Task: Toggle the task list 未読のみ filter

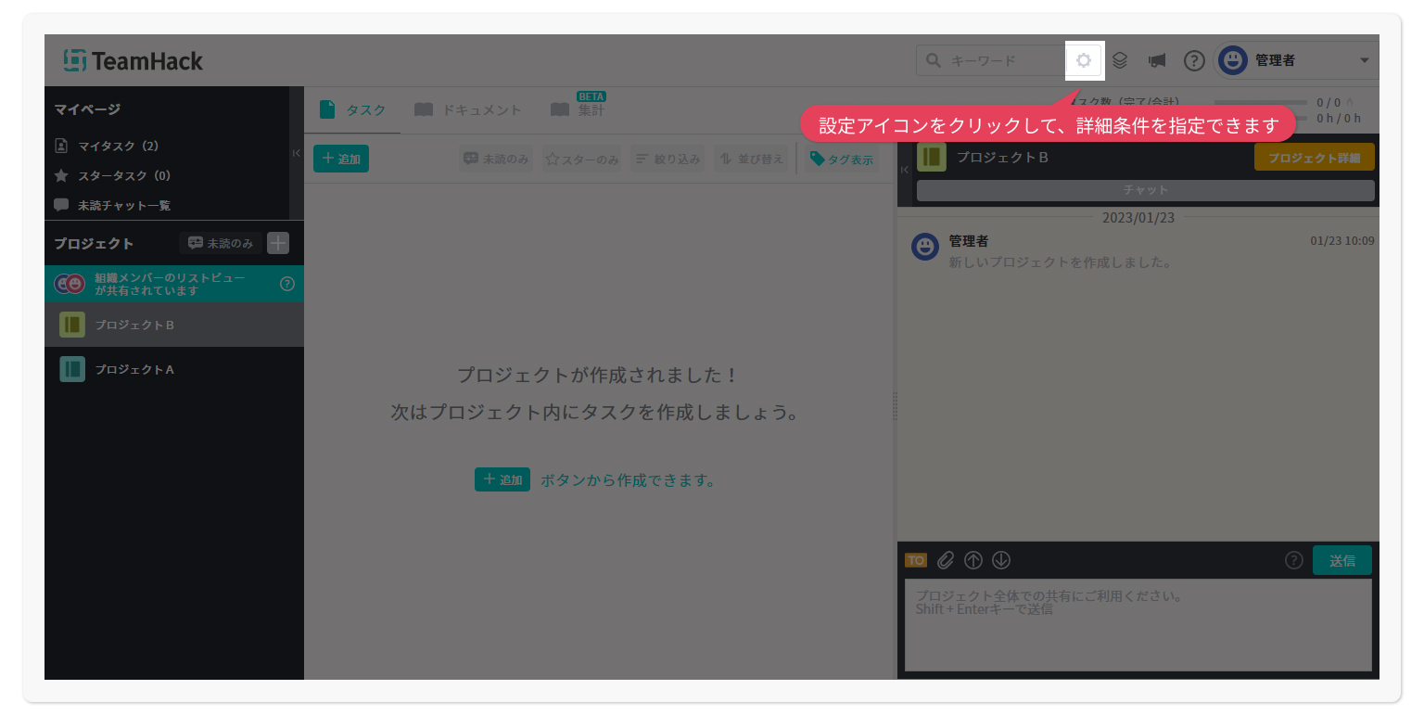Action: coord(496,160)
